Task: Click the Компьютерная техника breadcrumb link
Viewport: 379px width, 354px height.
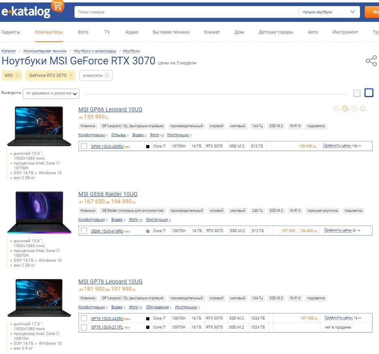Action: (x=45, y=51)
